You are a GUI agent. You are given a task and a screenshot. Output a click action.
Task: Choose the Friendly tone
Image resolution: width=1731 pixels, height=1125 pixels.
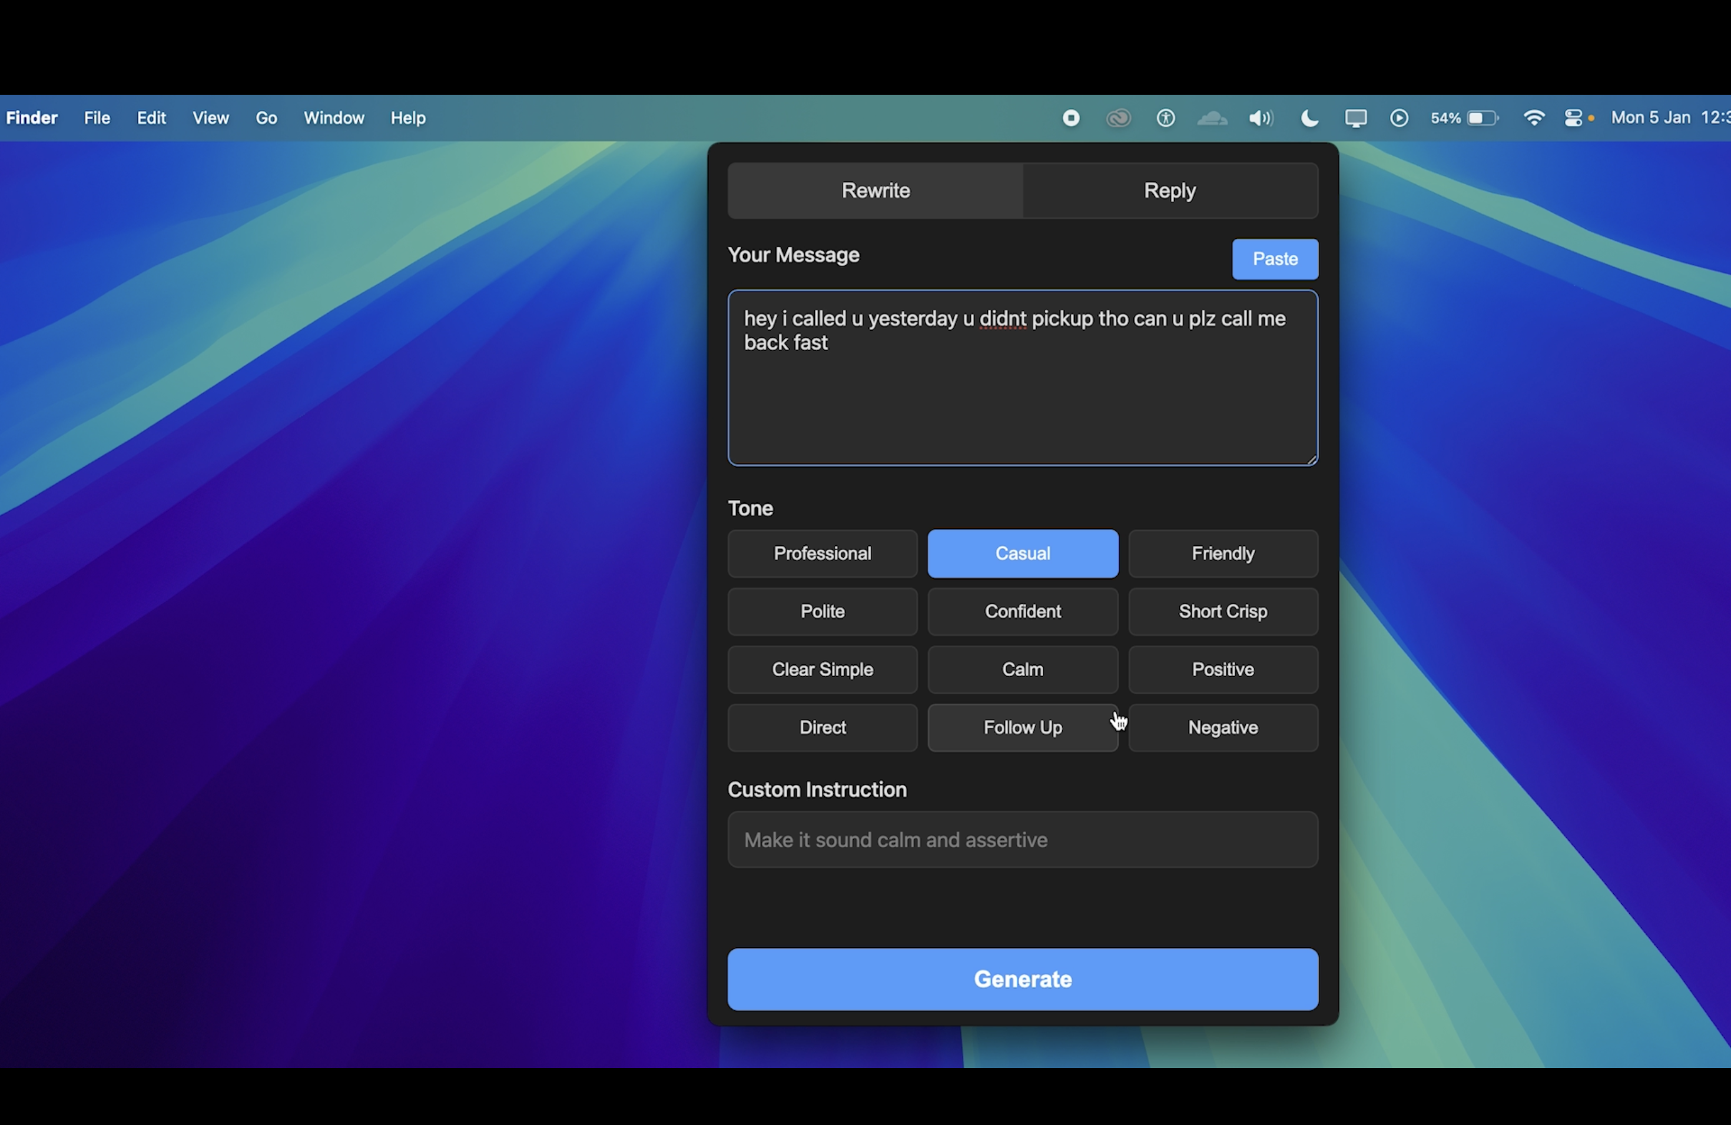(x=1223, y=554)
